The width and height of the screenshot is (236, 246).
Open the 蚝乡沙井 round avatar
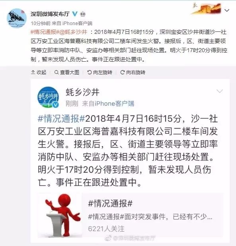click(48, 97)
